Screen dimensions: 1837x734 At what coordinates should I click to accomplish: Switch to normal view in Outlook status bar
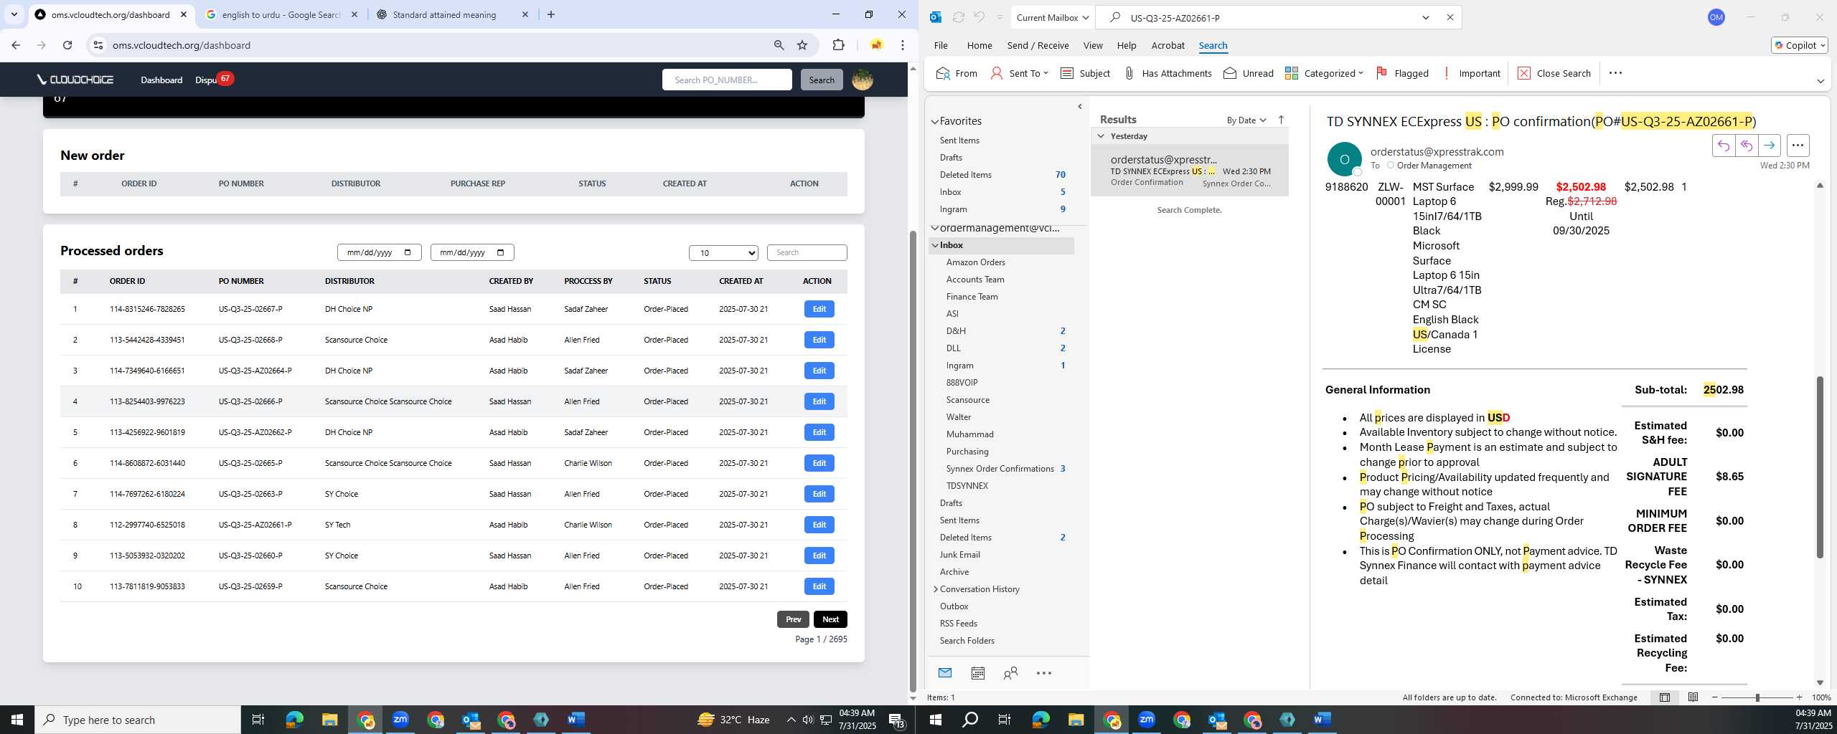tap(1664, 697)
